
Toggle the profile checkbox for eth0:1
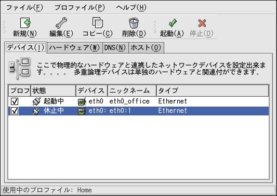15,111
